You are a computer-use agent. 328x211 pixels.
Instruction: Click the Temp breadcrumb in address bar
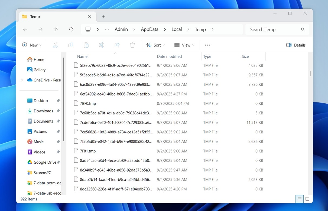coord(200,29)
